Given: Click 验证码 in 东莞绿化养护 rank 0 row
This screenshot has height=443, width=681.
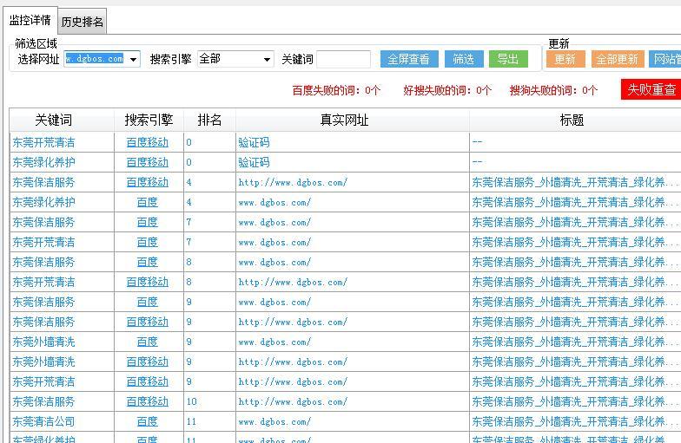Looking at the screenshot, I should pyautogui.click(x=254, y=162).
